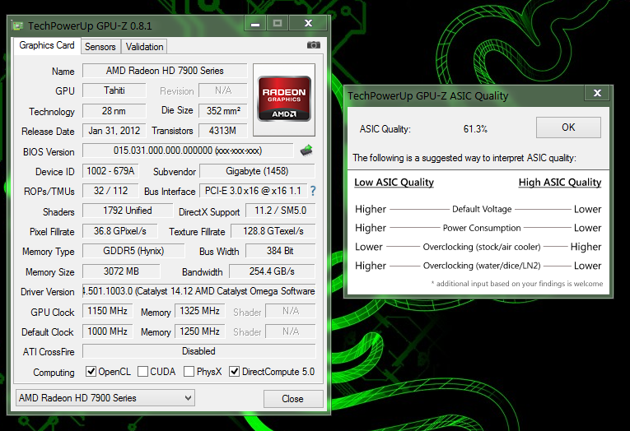
Task: Click the Bus Interface value PCI-E 3.0 x16
Action: [x=253, y=191]
